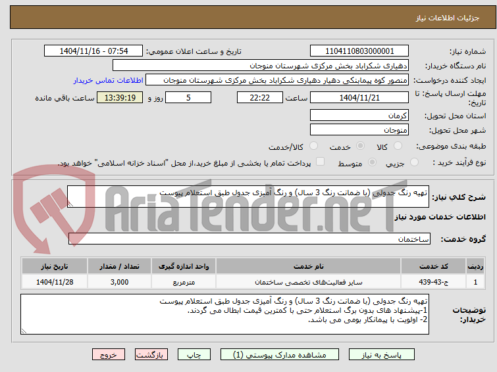Click the remaining days field showing 5
Viewport: 497px width, 372px height.
[188, 97]
